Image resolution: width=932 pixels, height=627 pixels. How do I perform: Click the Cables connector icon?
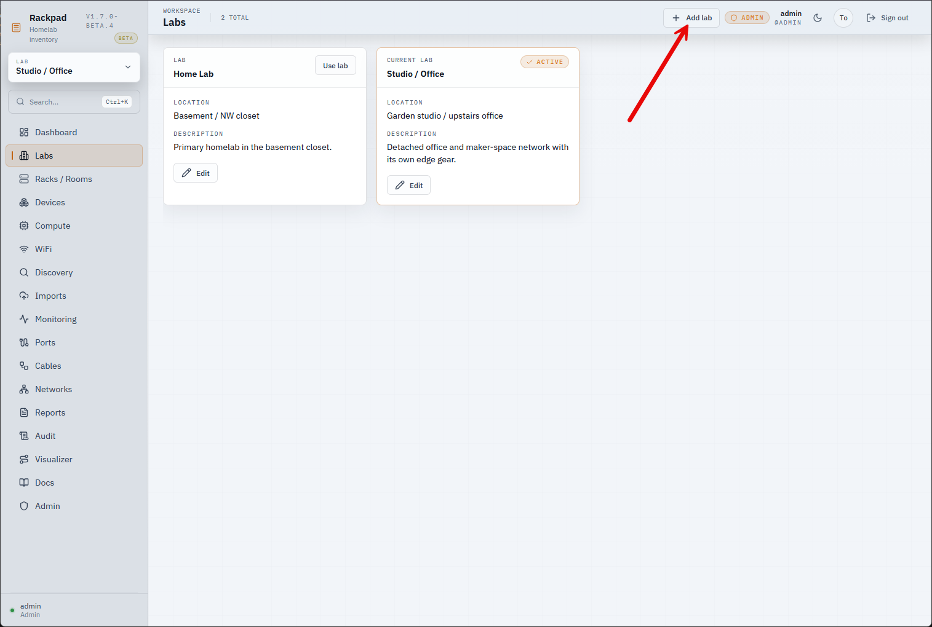[24, 366]
